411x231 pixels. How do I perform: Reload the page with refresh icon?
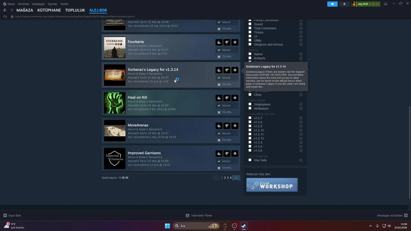5,16
